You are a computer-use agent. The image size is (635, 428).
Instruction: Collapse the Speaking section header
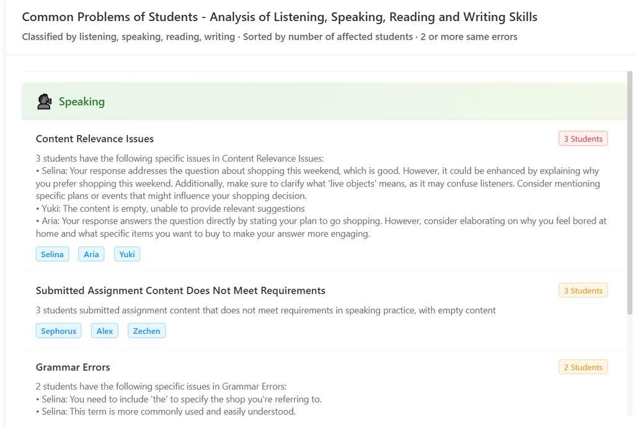[81, 100]
